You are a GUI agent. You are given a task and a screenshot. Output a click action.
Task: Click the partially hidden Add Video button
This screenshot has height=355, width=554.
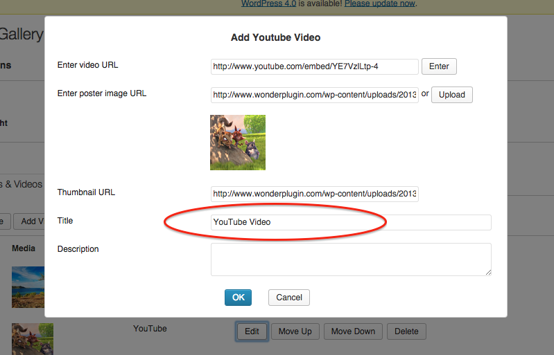[x=29, y=221]
